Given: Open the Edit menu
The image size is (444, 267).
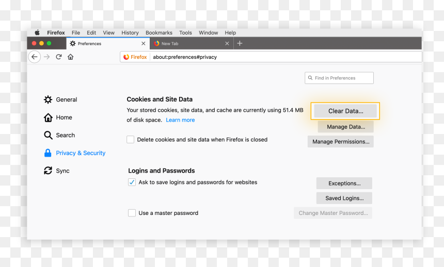Looking at the screenshot, I should [91, 32].
